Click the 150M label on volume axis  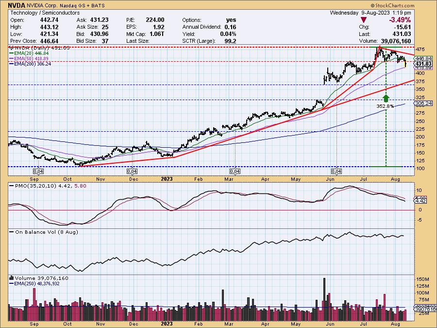pyautogui.click(x=423, y=279)
